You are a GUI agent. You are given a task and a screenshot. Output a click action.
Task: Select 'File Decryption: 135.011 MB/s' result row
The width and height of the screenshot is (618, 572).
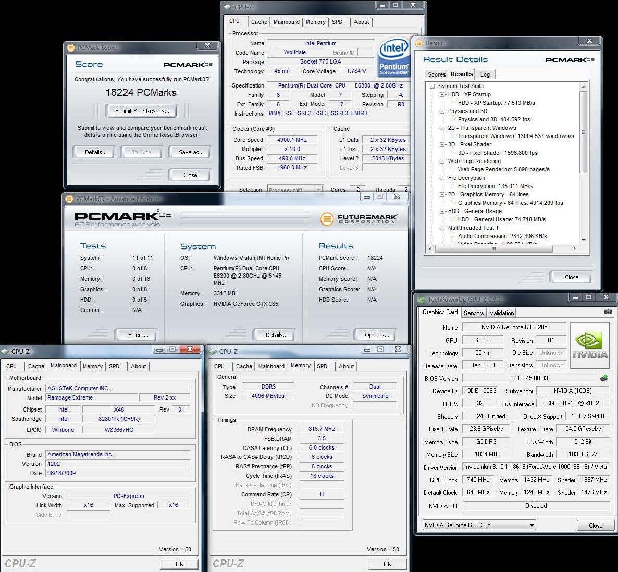495,186
